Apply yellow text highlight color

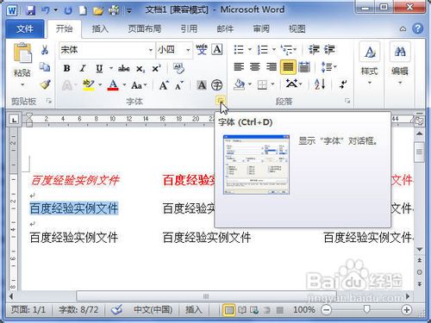click(x=89, y=85)
